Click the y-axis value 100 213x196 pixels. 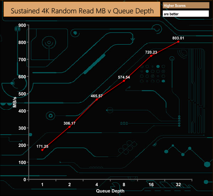coord(22,162)
